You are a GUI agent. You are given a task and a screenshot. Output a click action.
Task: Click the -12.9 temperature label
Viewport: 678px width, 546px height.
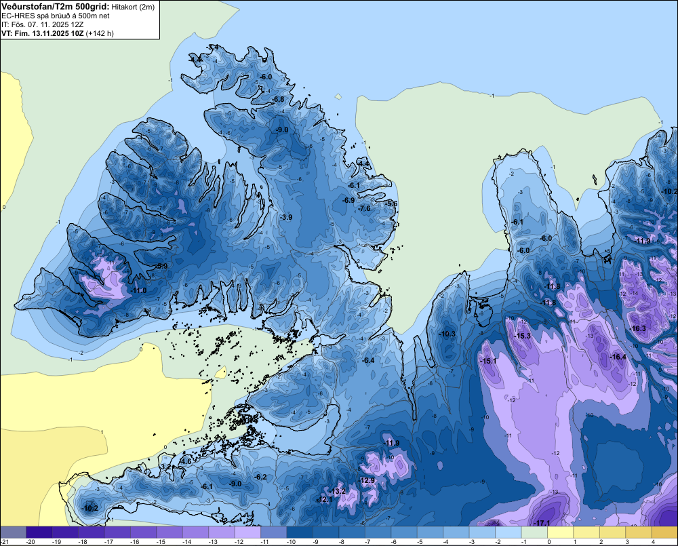click(367, 480)
